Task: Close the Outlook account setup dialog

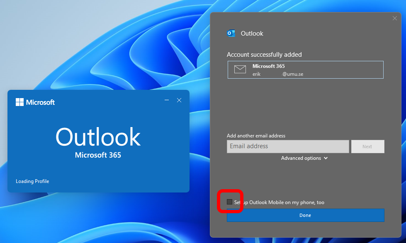Action: point(395,18)
